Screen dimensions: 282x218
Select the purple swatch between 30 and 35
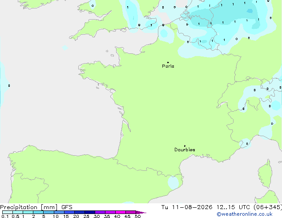(100, 212)
